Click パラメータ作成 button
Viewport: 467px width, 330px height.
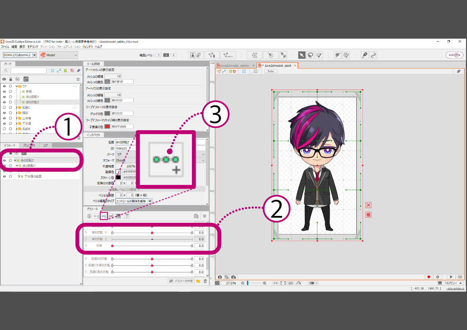tap(181, 281)
